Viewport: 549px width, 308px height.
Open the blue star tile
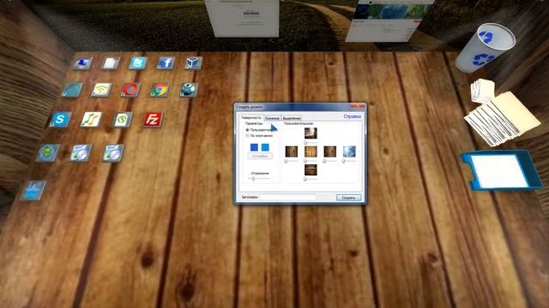pos(33,190)
